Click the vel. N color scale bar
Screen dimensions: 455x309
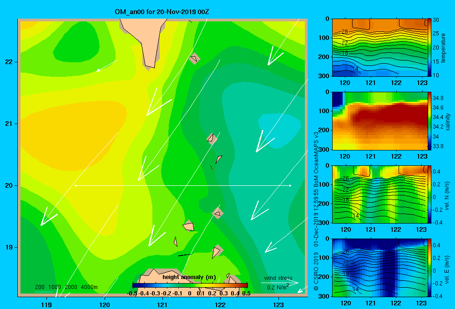click(x=430, y=194)
